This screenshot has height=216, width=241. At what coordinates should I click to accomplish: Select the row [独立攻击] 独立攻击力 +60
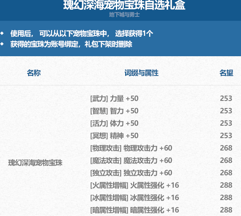(131, 173)
